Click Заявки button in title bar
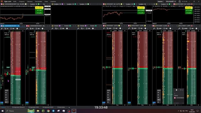 (160, 2)
